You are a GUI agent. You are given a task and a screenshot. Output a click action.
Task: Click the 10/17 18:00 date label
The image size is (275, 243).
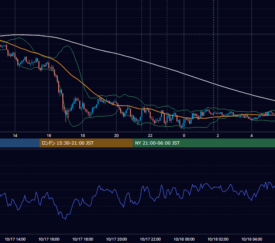82,239
